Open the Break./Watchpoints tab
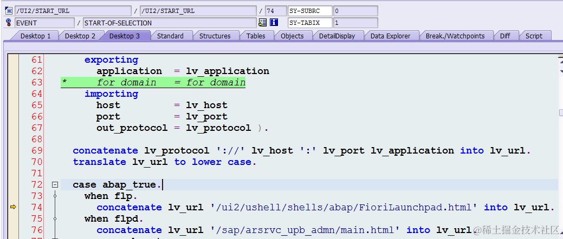The image size is (563, 239). click(455, 36)
